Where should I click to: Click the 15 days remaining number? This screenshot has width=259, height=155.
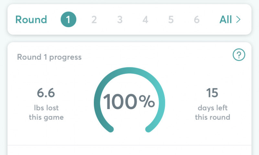point(212,93)
